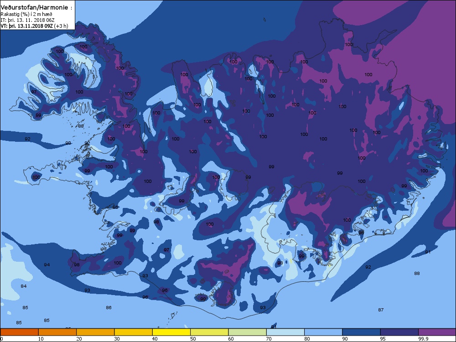The height and width of the screenshot is (342, 456).
Task: Click legend tick label 60
Action: point(231,339)
